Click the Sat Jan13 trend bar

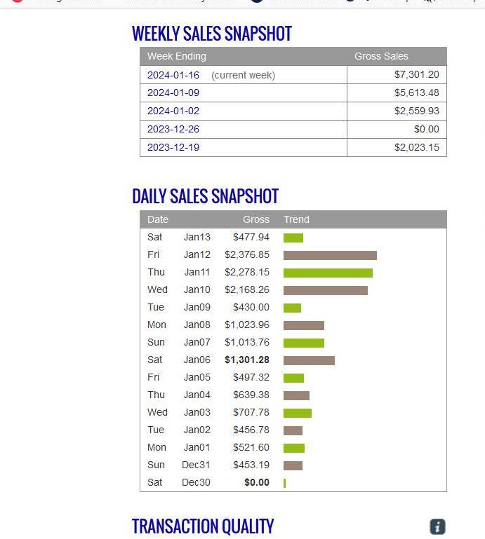coord(293,238)
